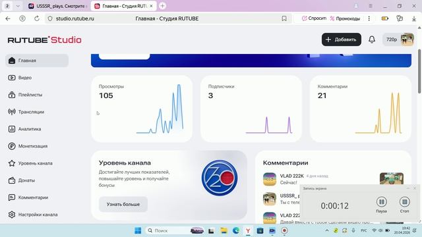Open Microsoft Edge from taskbar
The height and width of the screenshot is (237, 422).
click(236, 230)
